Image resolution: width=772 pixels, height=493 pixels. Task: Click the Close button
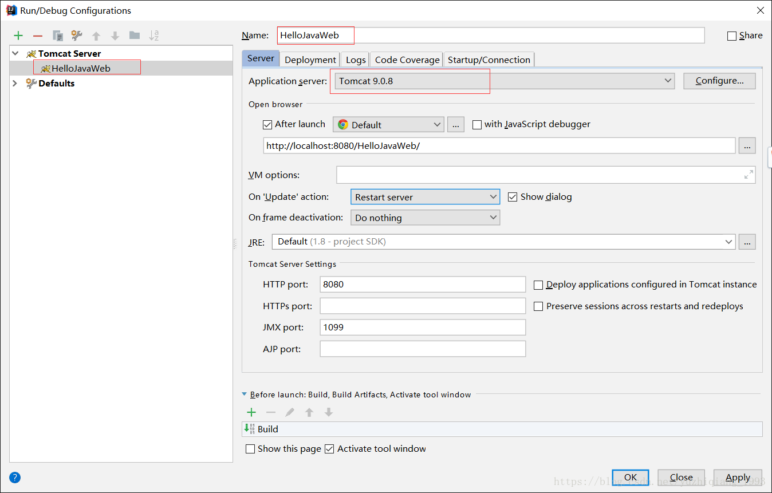682,478
